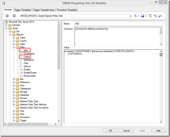Image resolution: width=170 pixels, height=137 pixels.
Task: Expand the Sql folder node
Action: click(x=10, y=31)
